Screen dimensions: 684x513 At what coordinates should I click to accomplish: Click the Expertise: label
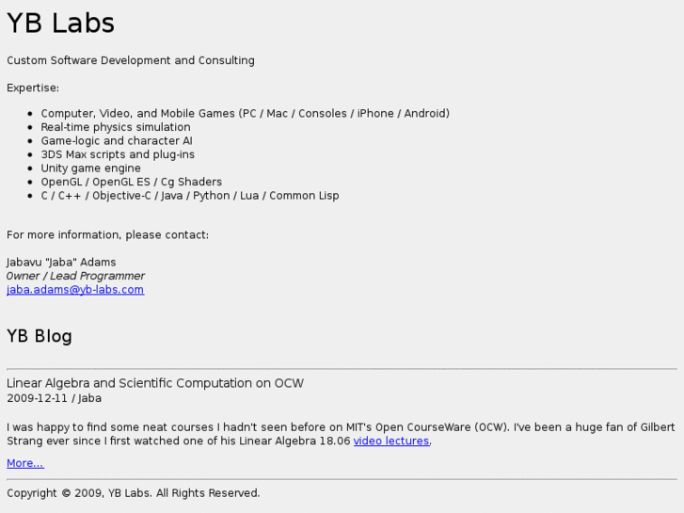click(33, 88)
